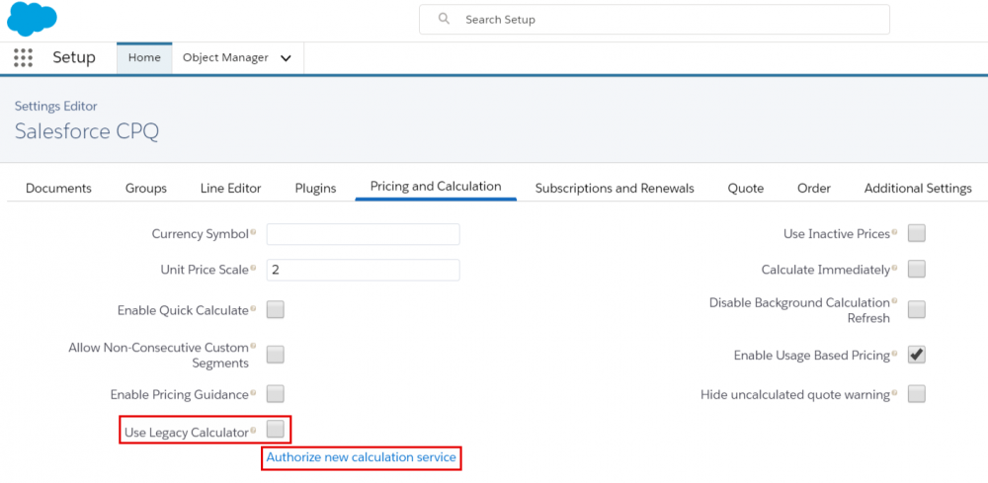This screenshot has height=483, width=988.
Task: Tick Hide uncalculated quote warning checkbox
Action: click(x=917, y=394)
